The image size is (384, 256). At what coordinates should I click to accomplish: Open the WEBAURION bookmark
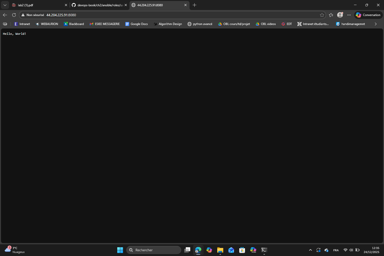tap(46, 24)
